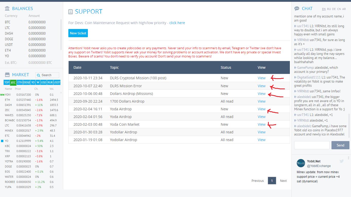View the 2020-02-04 16:11 Yoda Airdrop ticket

tap(262, 109)
